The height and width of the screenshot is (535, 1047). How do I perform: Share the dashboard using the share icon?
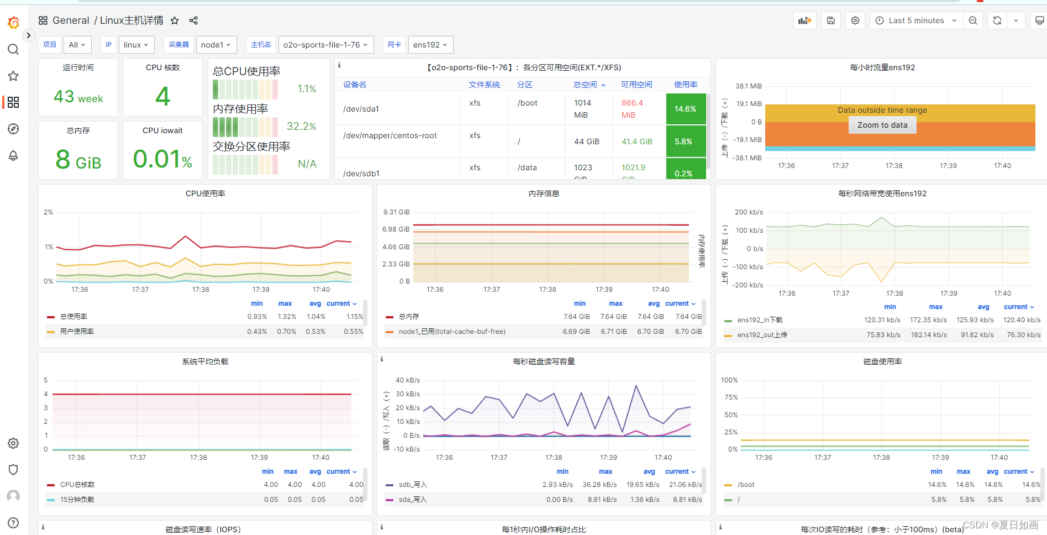(x=193, y=20)
